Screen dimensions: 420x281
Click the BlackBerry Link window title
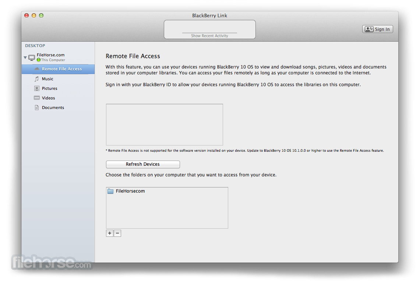(x=209, y=15)
